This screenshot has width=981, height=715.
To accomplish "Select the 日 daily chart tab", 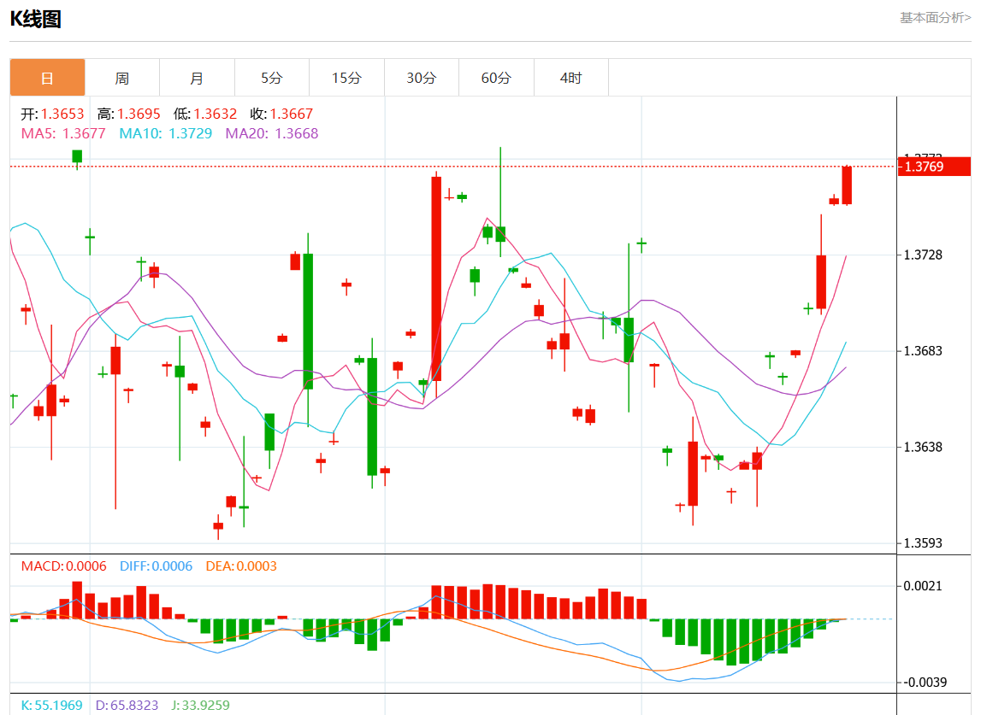I will point(48,78).
